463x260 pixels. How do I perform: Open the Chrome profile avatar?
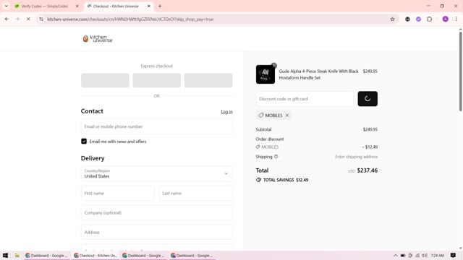[446, 19]
